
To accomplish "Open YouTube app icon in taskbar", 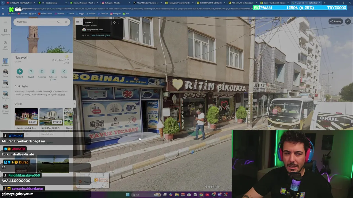I will [x=207, y=195].
